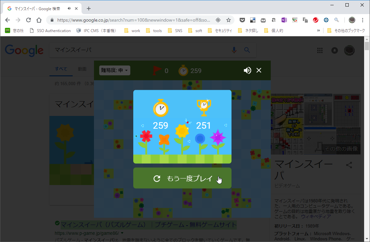Click the red flag counter icon

click(157, 70)
